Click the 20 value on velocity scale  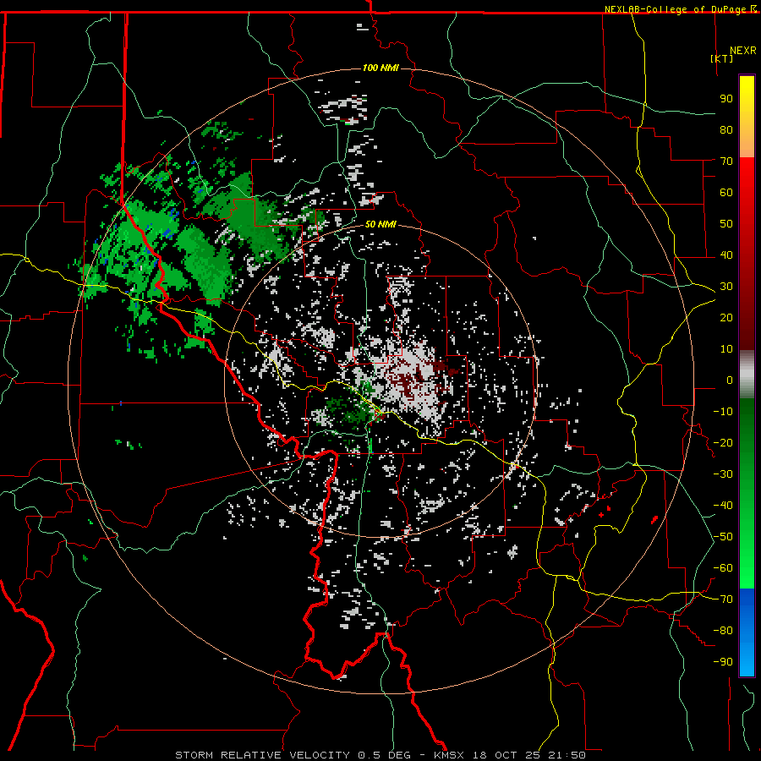[726, 317]
